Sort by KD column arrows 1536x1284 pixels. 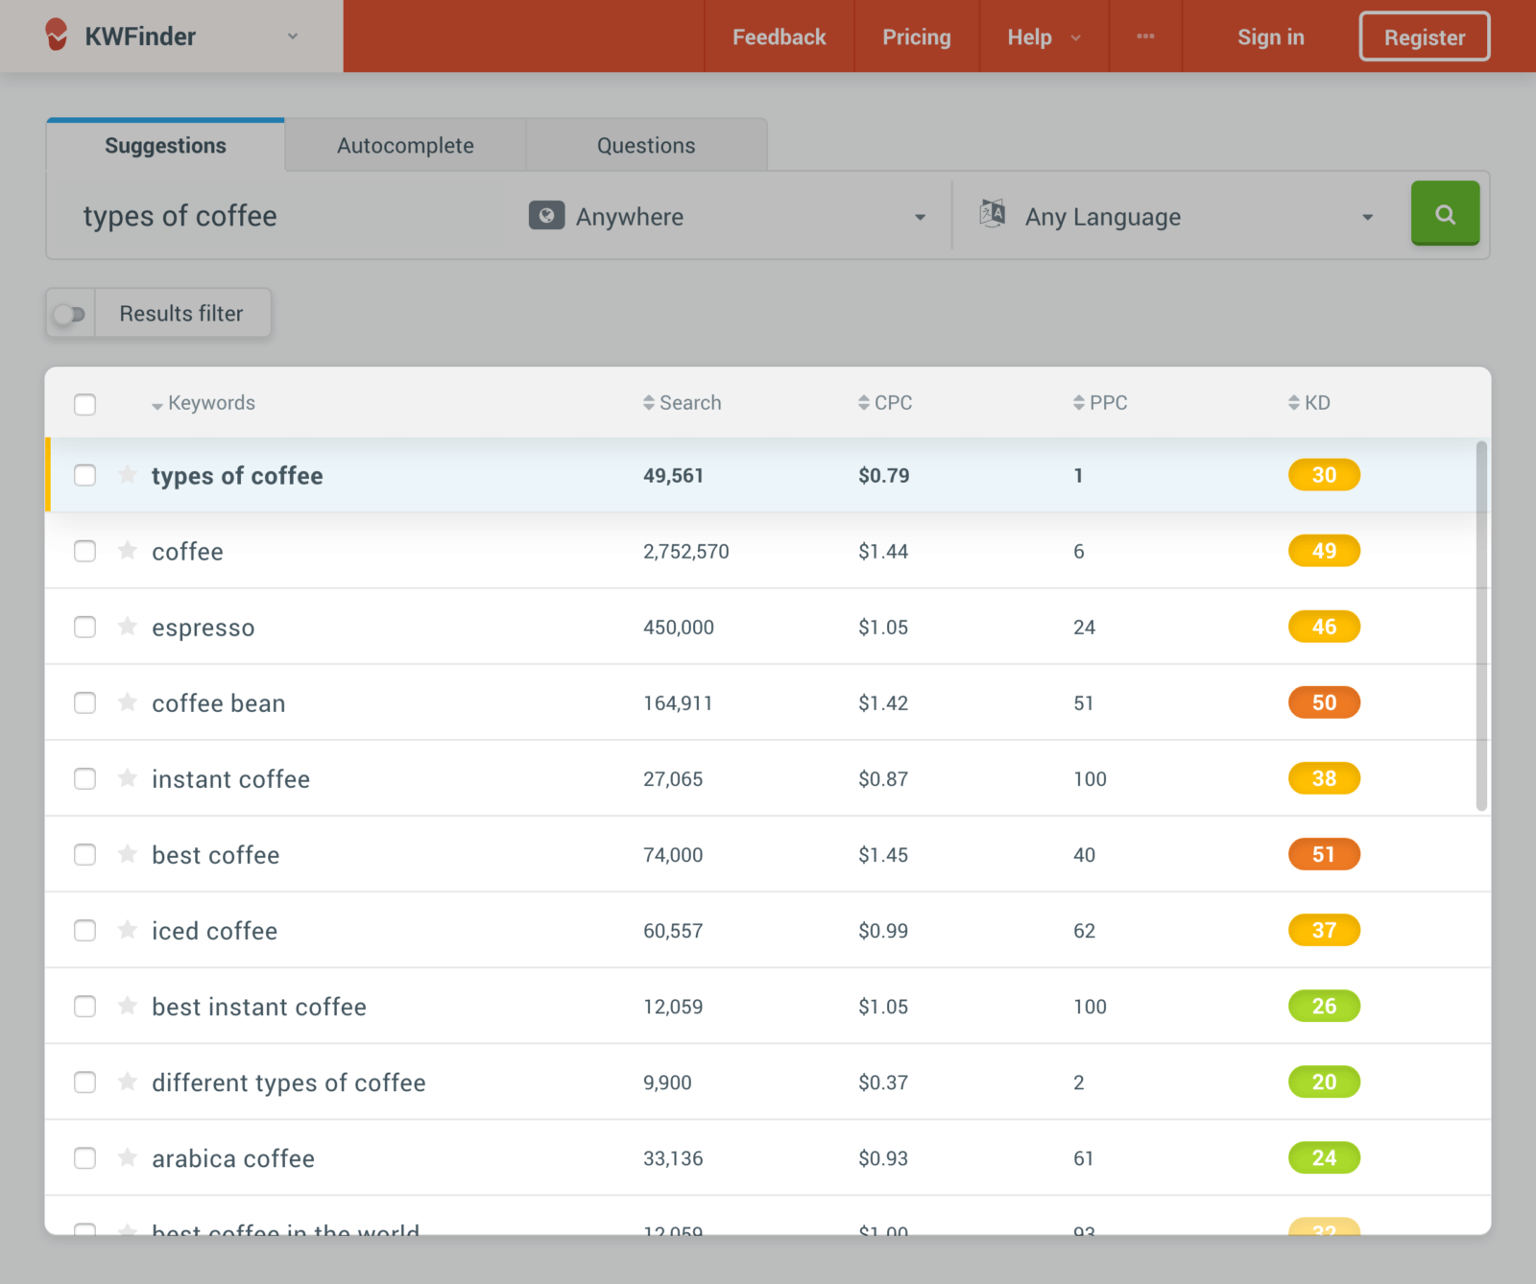(1294, 403)
